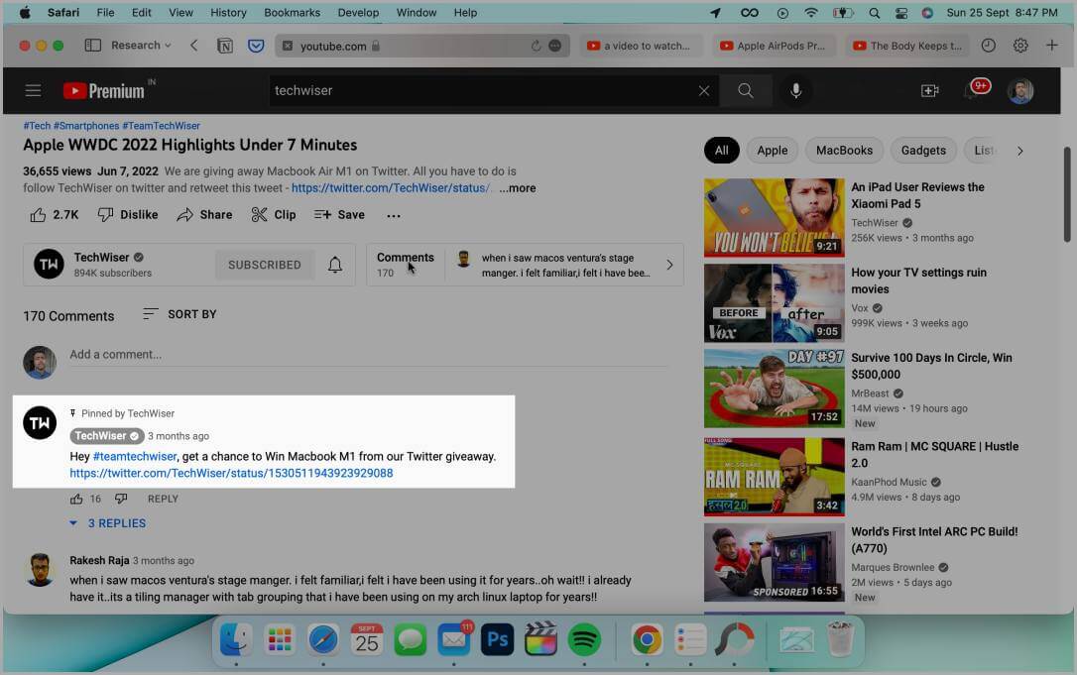Open the Develop menu
The height and width of the screenshot is (675, 1077).
tap(358, 12)
